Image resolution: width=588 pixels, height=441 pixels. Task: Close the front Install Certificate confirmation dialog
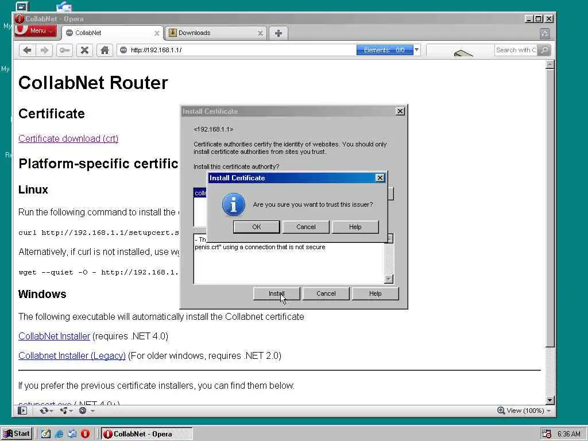click(380, 178)
